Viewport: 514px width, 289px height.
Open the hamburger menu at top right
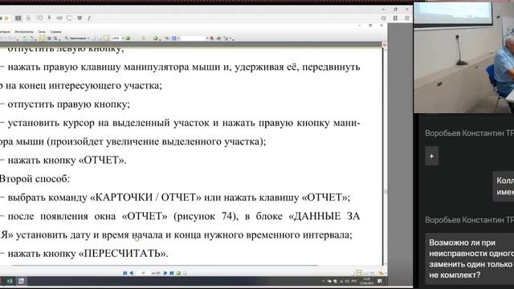pos(407,18)
